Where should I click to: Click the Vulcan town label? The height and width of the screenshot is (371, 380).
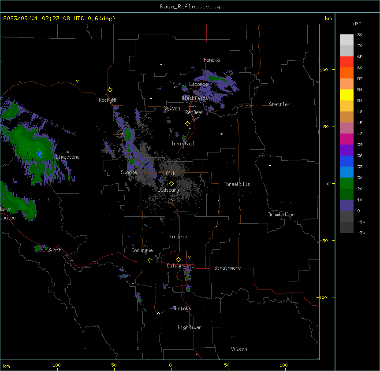pyautogui.click(x=239, y=349)
